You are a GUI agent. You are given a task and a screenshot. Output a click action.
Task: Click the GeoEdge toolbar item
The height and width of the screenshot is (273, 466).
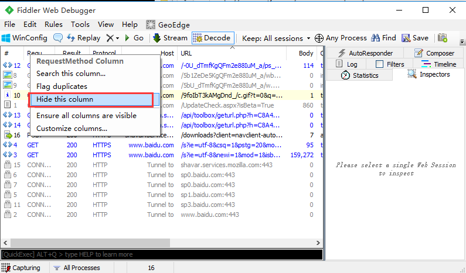168,25
